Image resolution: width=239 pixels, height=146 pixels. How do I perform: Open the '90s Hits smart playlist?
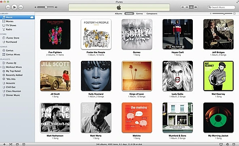tap(11, 79)
